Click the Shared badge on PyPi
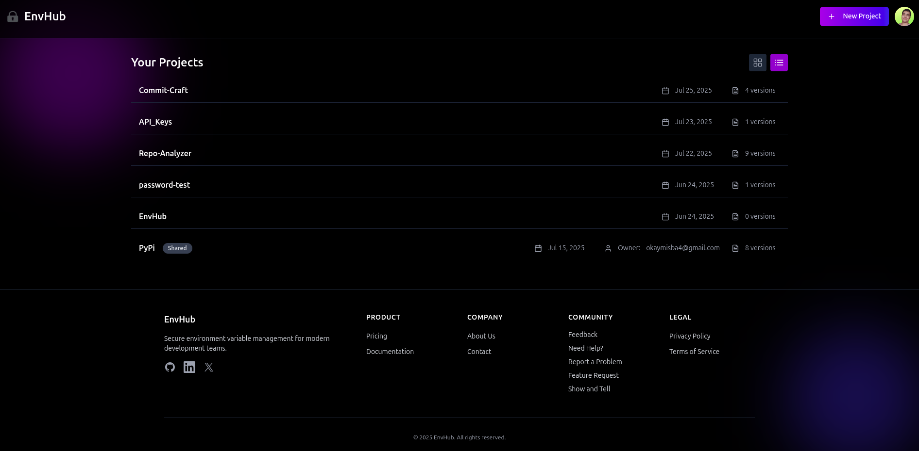The height and width of the screenshot is (451, 919). click(x=177, y=248)
